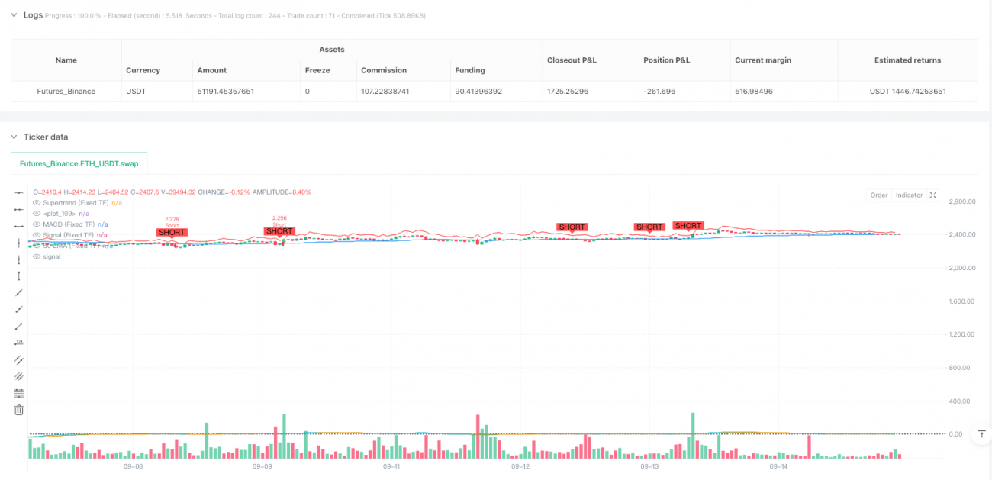Toggle visibility of Signal (Fixed TF)
The image size is (992, 480).
36,235
